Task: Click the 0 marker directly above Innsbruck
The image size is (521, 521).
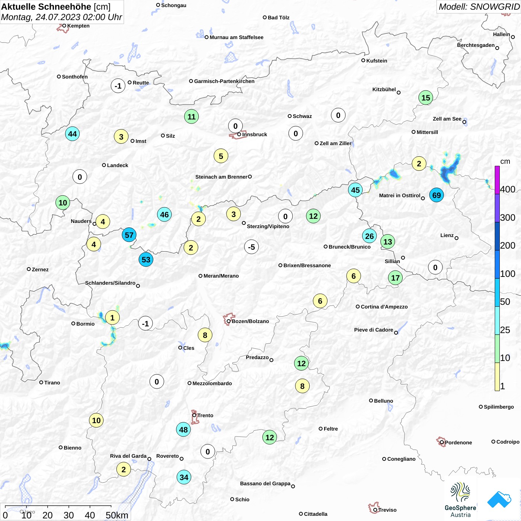Action: point(235,126)
